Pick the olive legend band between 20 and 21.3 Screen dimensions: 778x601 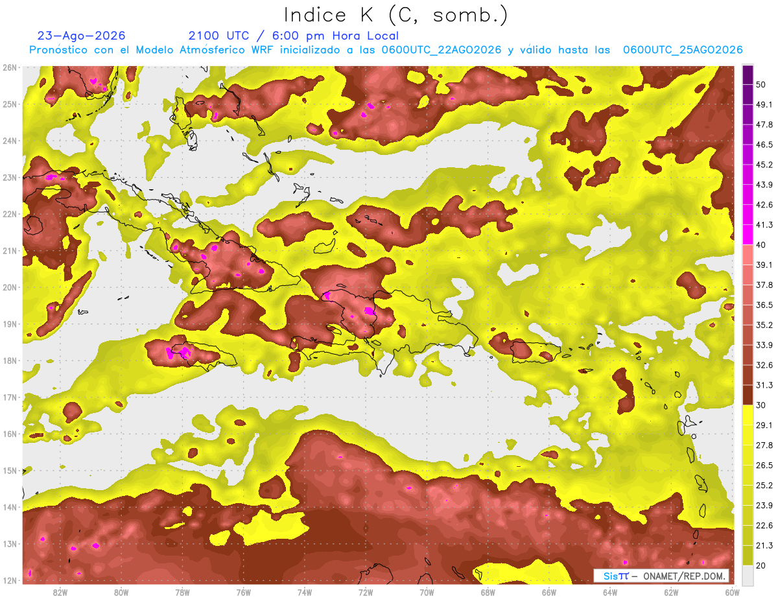click(x=748, y=556)
